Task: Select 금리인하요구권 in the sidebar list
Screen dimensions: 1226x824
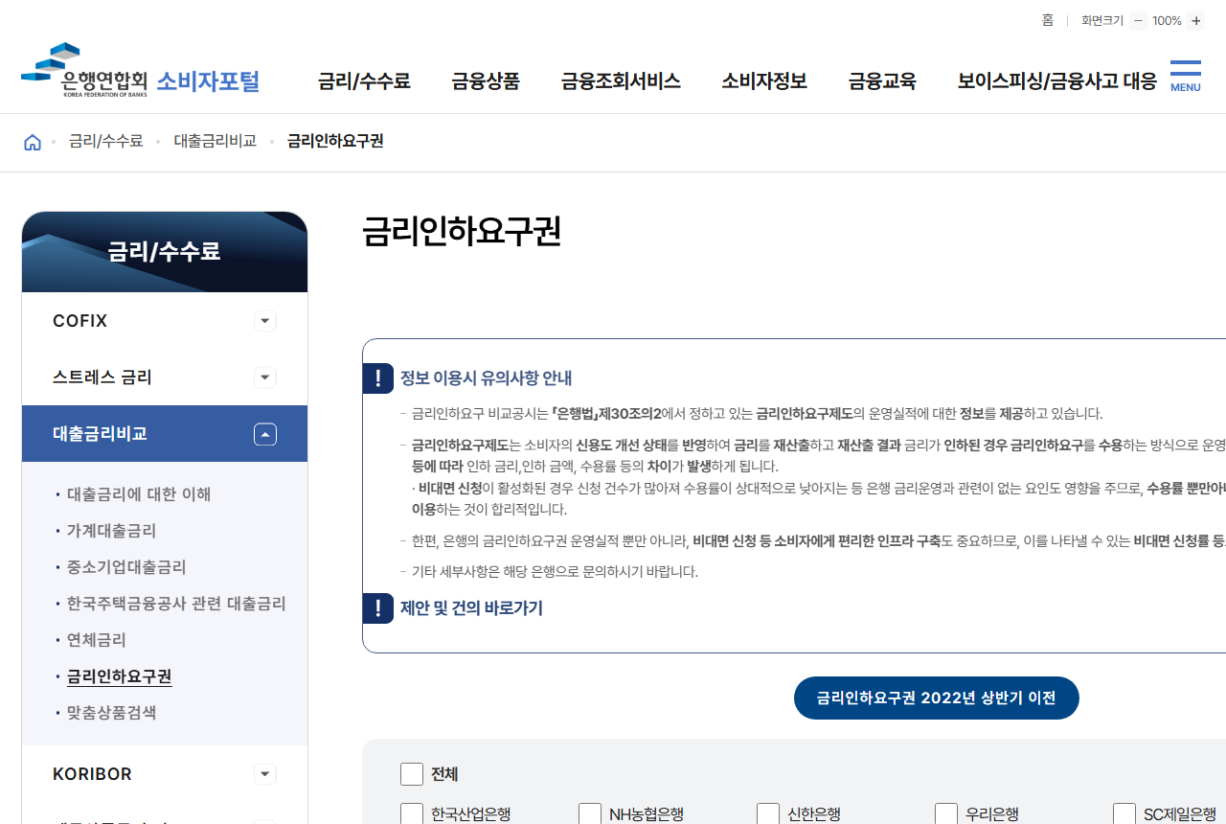Action: (120, 676)
